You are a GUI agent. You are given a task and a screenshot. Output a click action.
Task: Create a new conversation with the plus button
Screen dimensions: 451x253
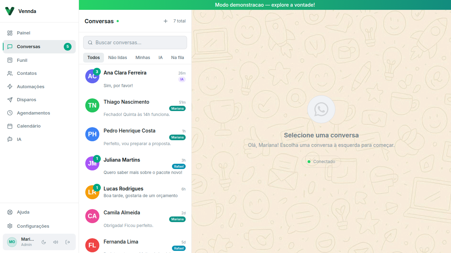coord(166,21)
